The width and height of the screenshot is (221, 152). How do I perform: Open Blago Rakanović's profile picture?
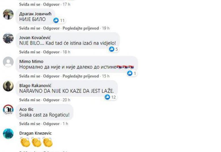click(x=8, y=86)
